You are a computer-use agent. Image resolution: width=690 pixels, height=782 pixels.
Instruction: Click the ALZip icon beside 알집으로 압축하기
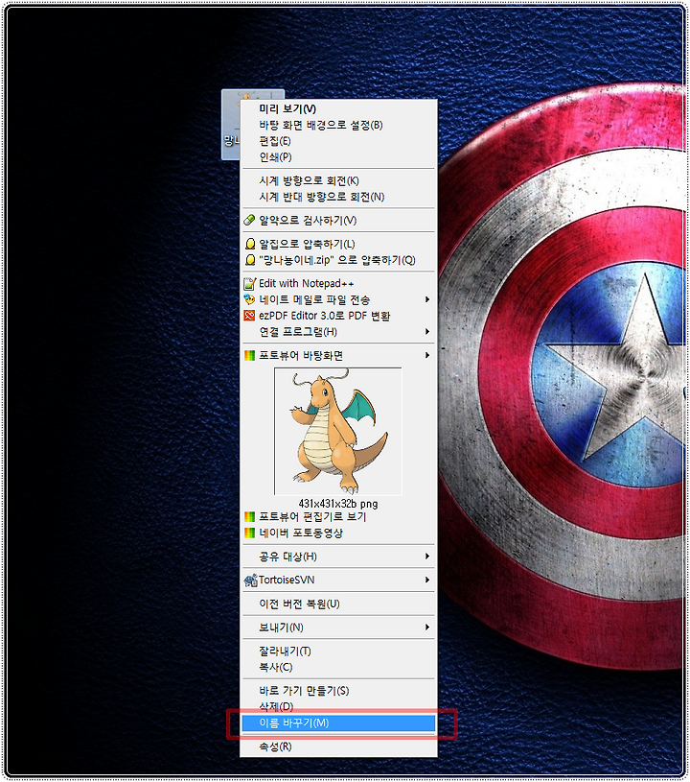(x=250, y=244)
